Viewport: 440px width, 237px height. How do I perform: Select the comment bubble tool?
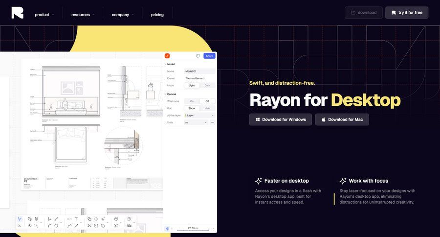pos(130,219)
